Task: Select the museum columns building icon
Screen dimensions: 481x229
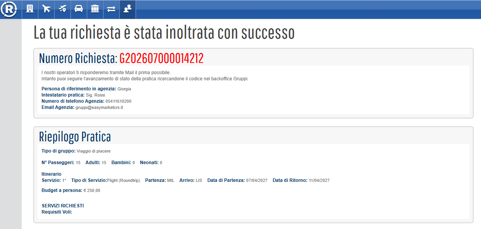Action: (x=95, y=9)
